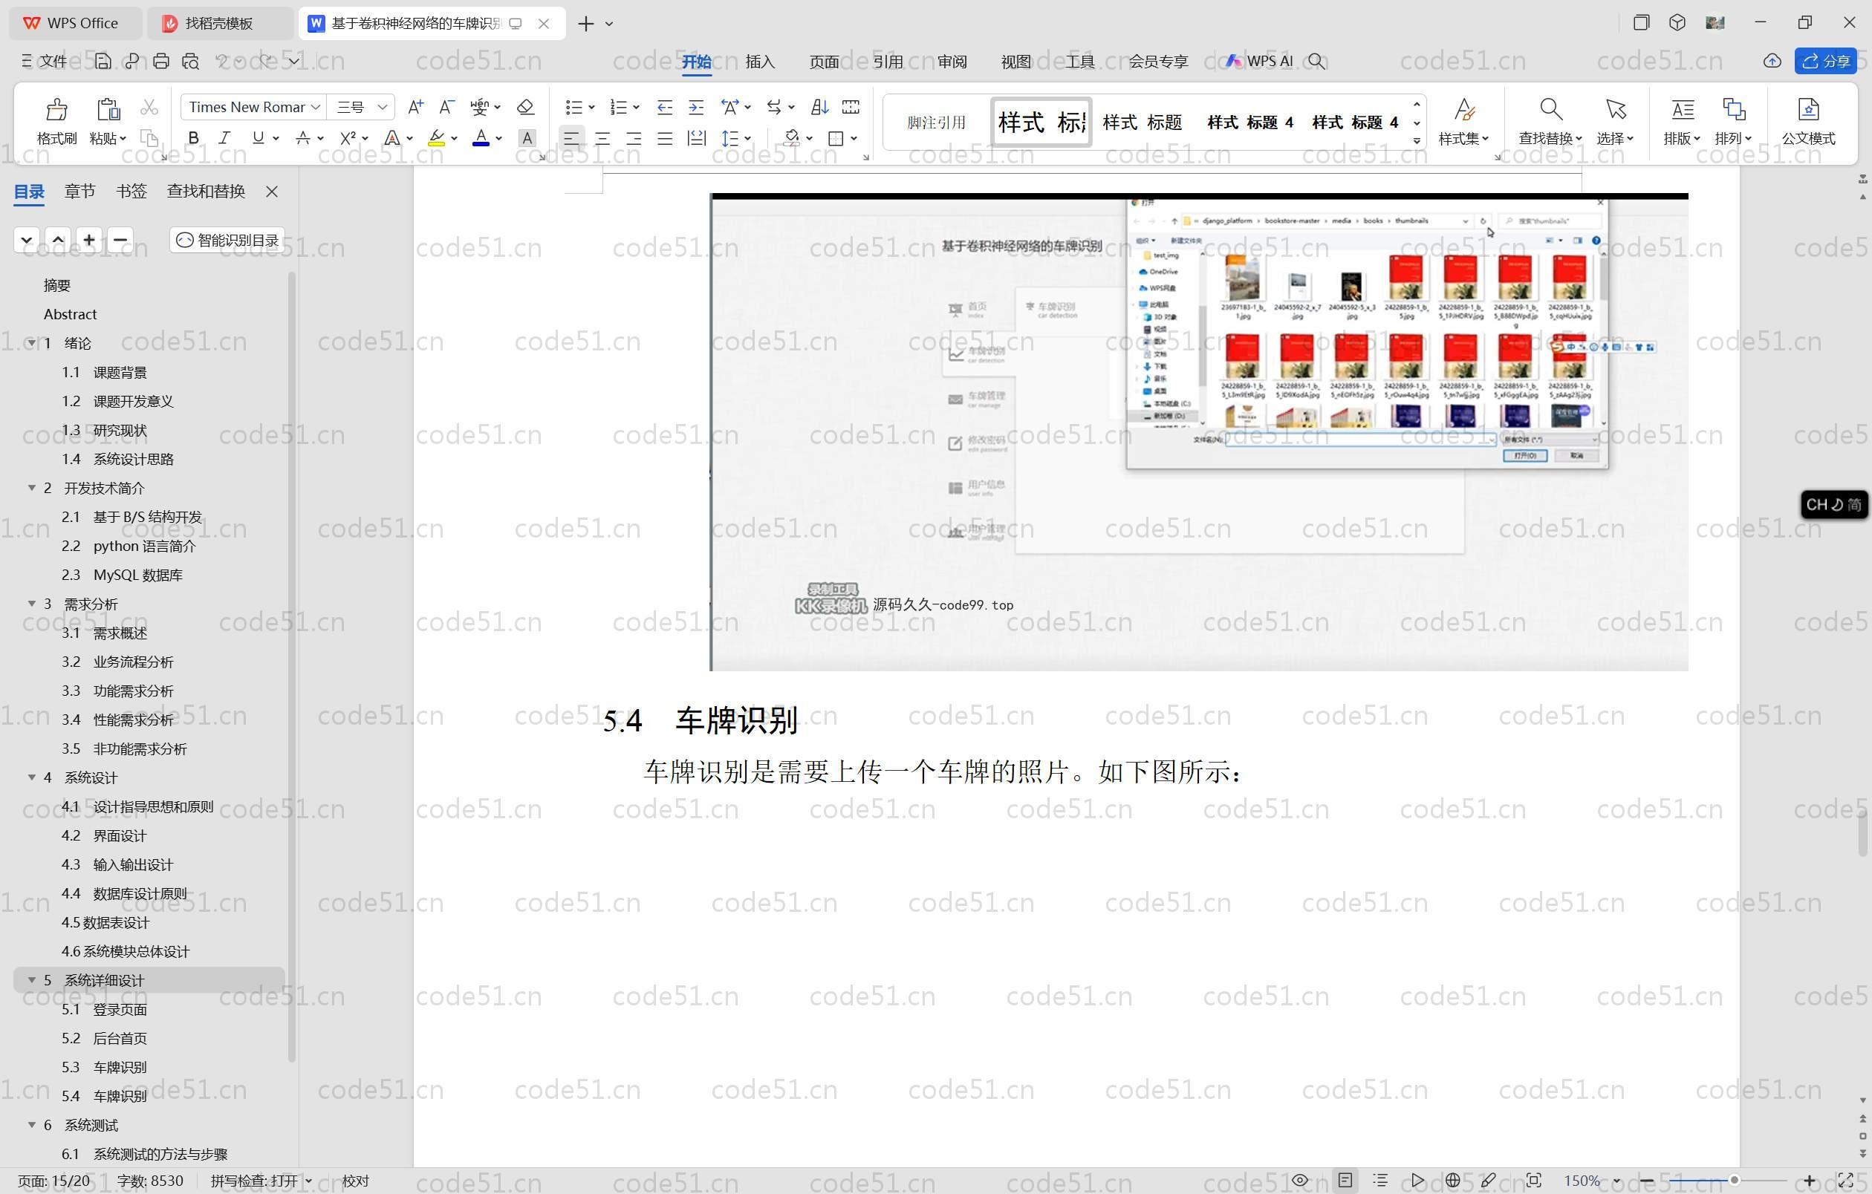This screenshot has width=1872, height=1194.
Task: Click the text highlight color swatch
Action: (x=436, y=138)
